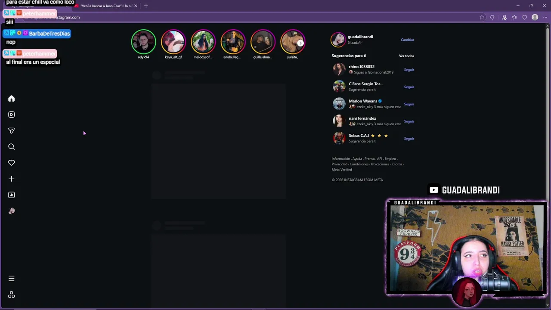
Task: Open Información footer link
Action: point(341,159)
